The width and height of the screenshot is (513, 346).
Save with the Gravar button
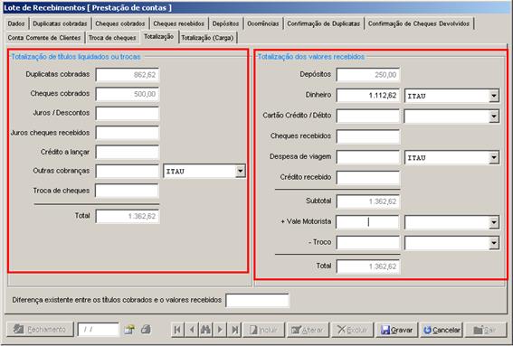tap(396, 330)
